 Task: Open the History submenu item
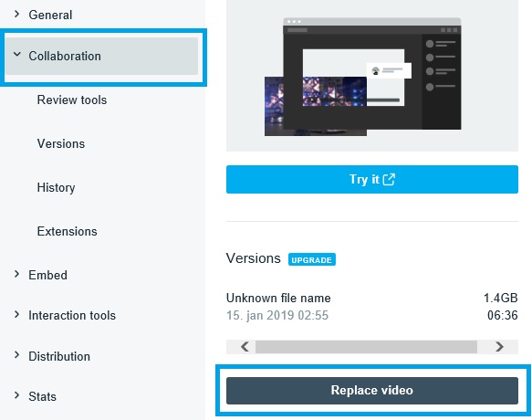56,187
